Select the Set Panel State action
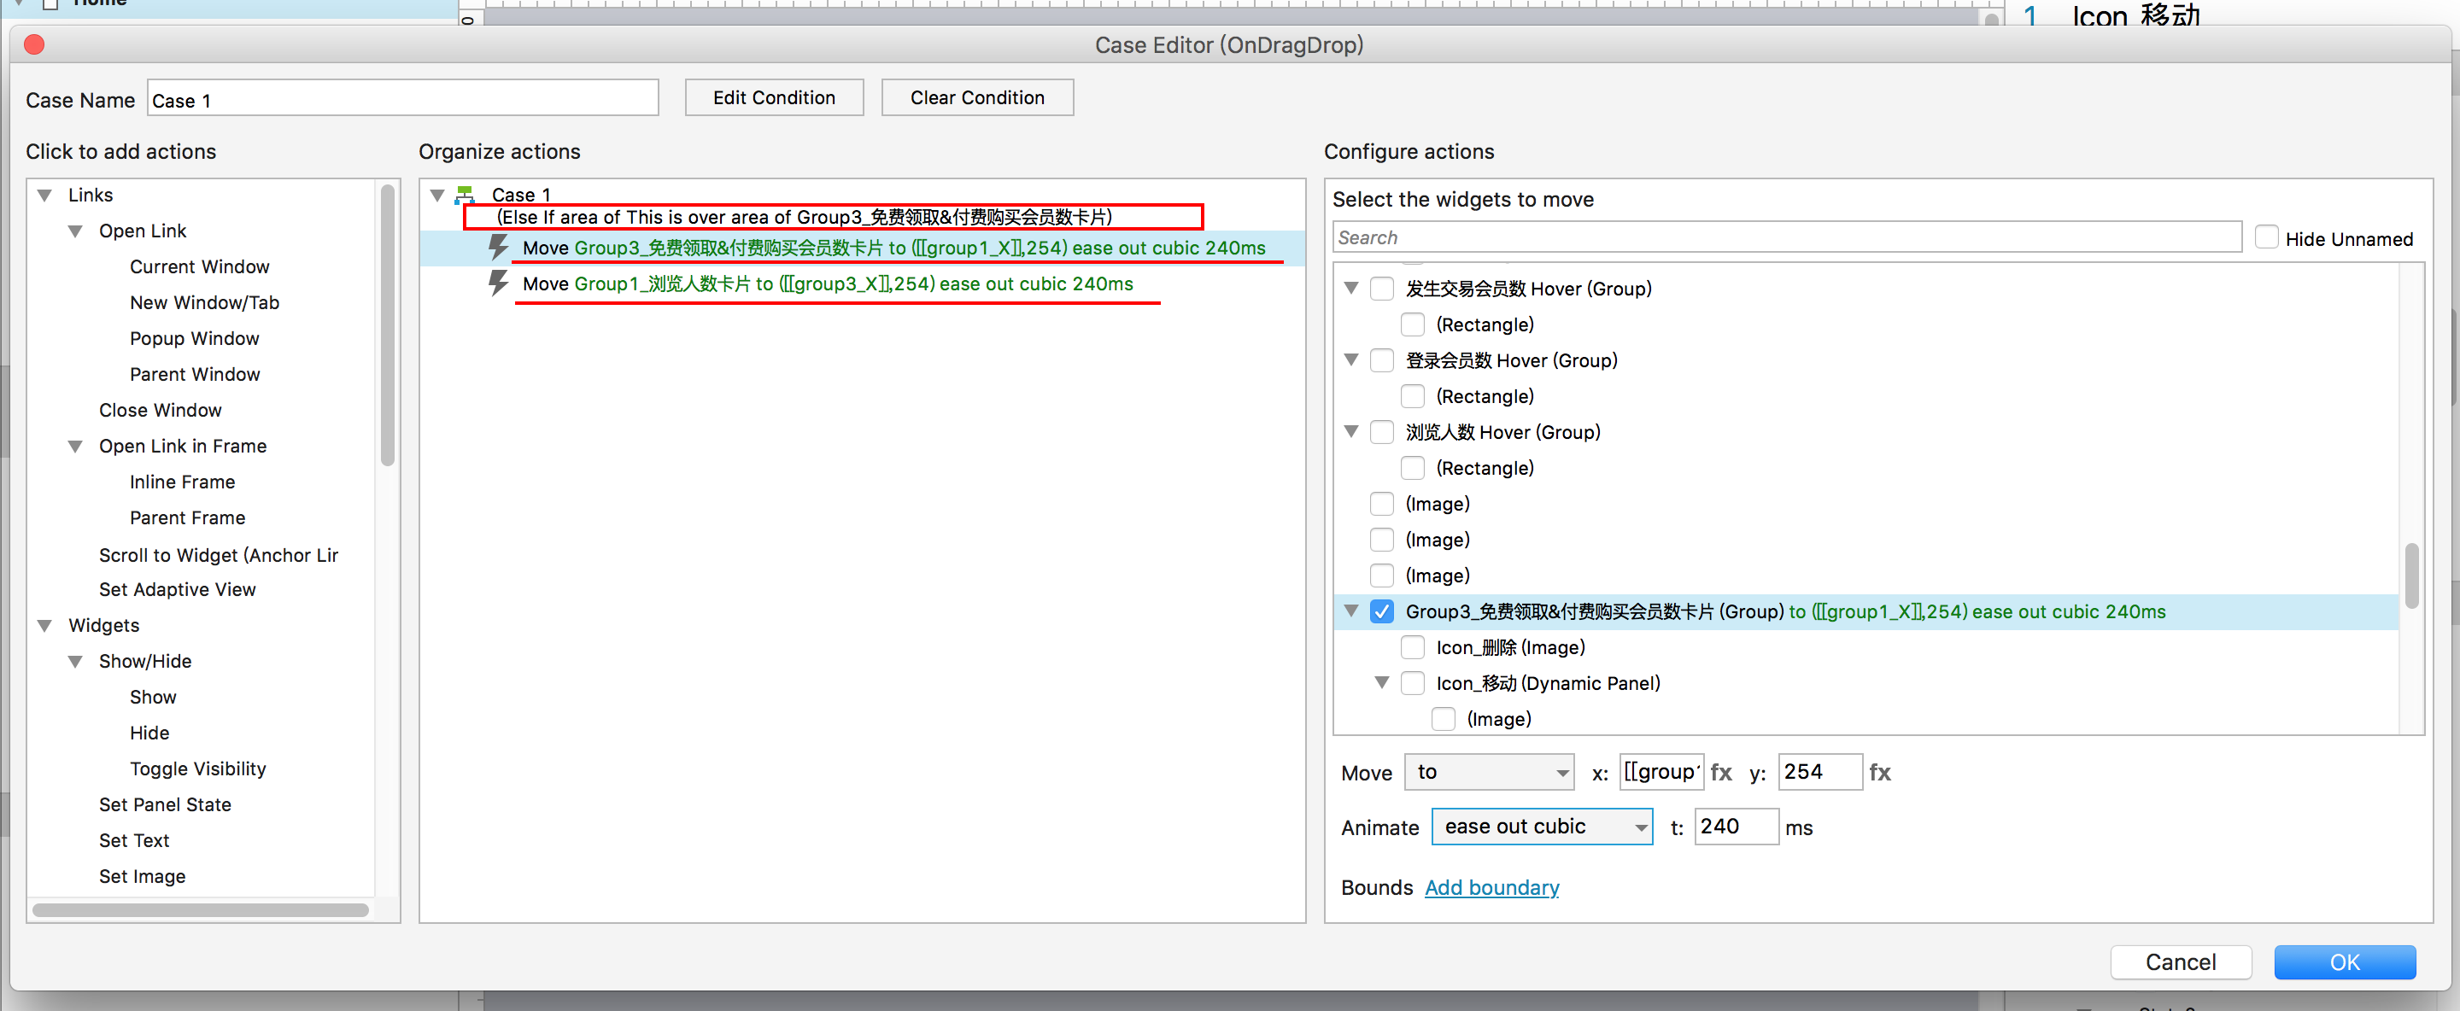2460x1011 pixels. point(164,805)
